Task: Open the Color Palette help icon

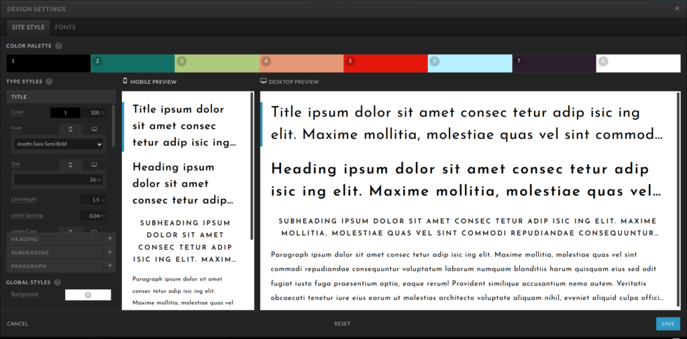Action: coord(58,46)
